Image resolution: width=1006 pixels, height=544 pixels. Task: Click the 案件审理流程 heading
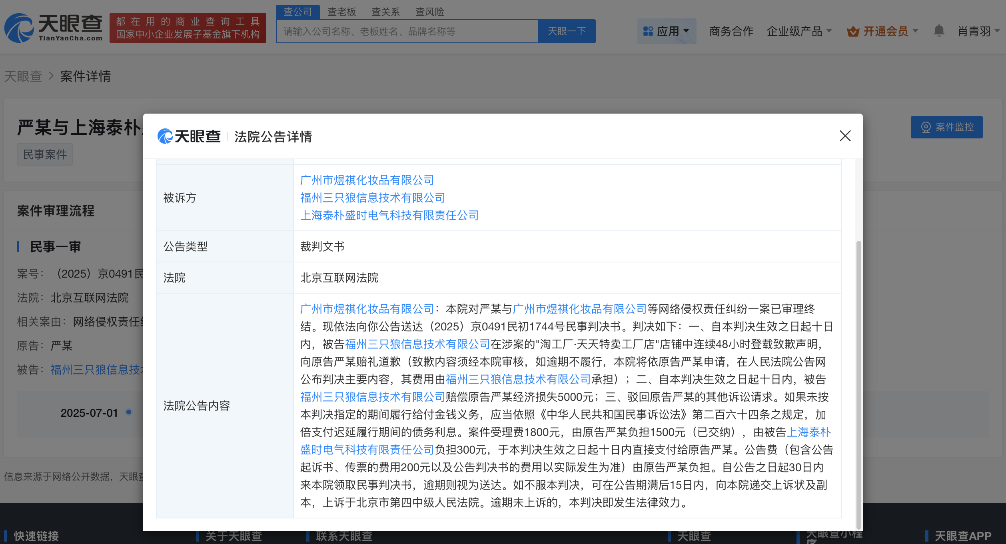tap(56, 211)
